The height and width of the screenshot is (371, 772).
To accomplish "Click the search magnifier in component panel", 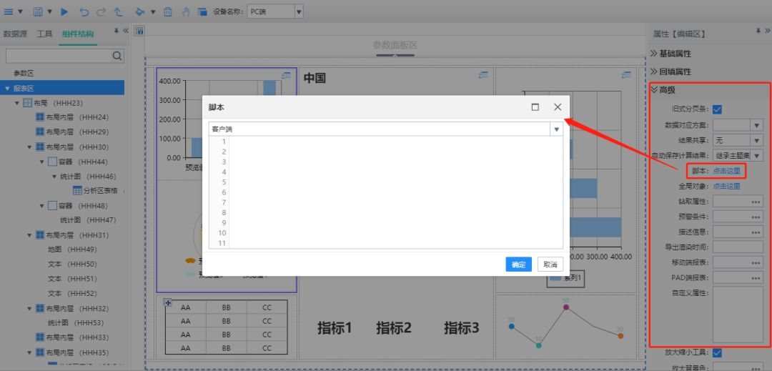I will (117, 56).
